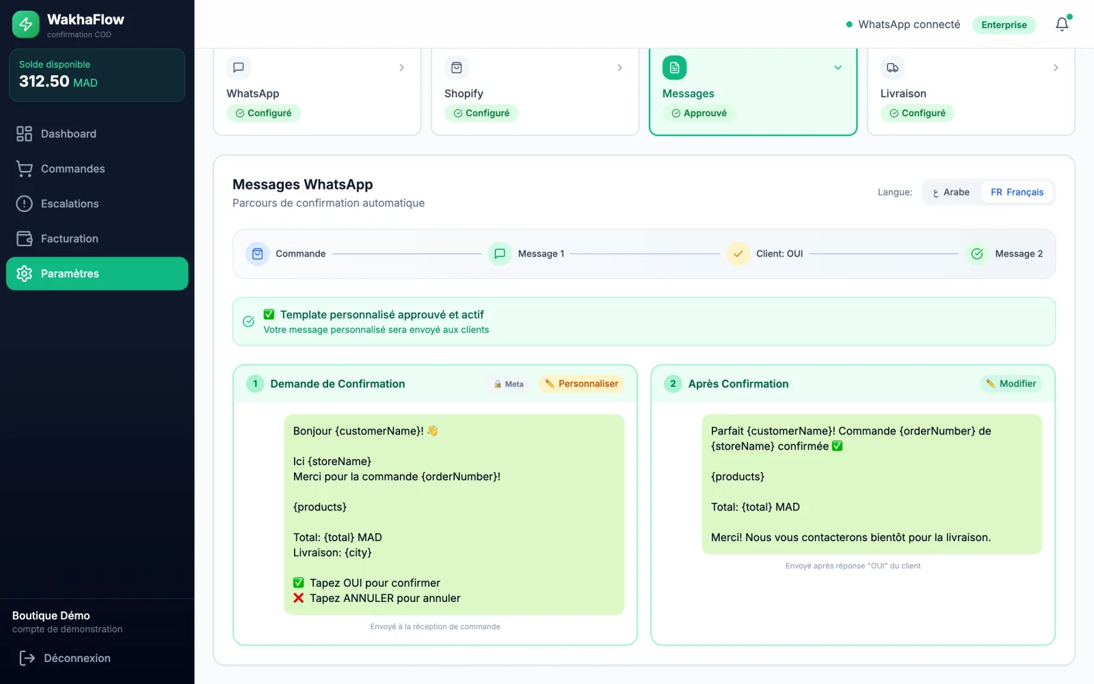Click the Message 1 step chat icon
Viewport: 1094px width, 684px height.
point(500,254)
